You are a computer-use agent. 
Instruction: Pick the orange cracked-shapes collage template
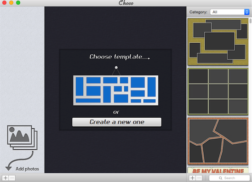point(218,141)
